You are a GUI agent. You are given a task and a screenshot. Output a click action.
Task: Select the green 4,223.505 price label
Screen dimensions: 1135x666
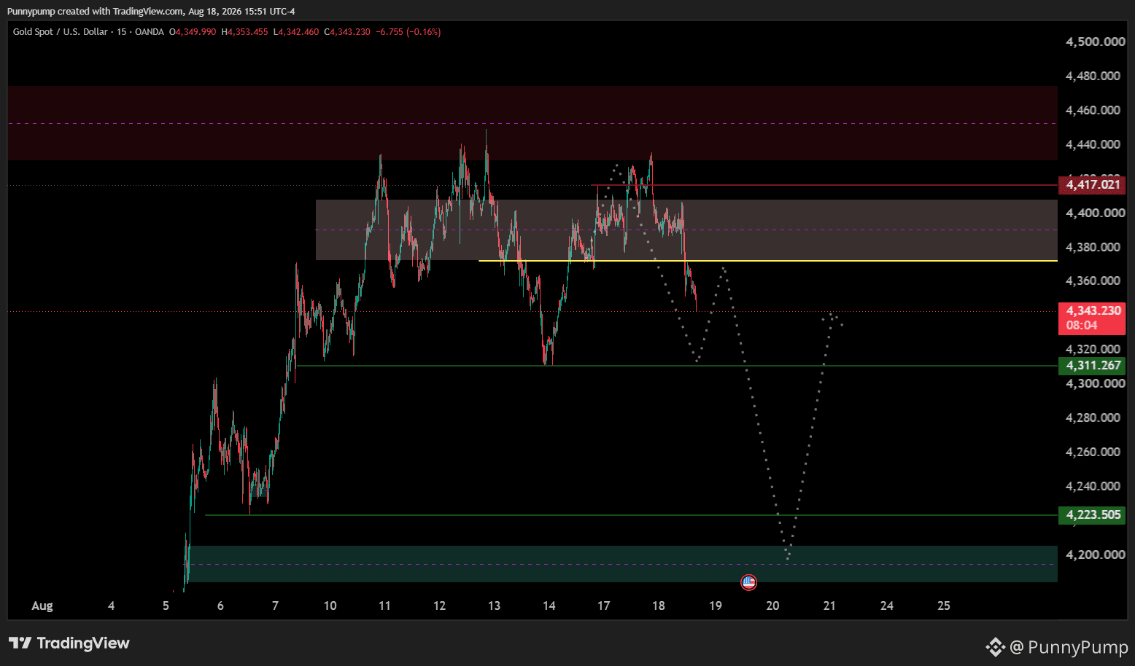click(1091, 515)
